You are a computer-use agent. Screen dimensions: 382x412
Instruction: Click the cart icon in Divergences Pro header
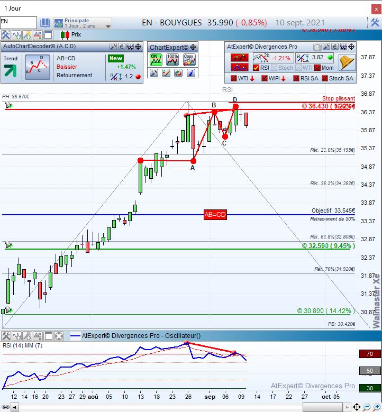click(343, 47)
